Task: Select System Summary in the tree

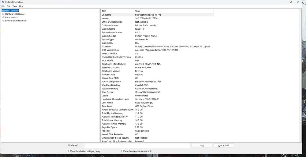Action: point(10,11)
